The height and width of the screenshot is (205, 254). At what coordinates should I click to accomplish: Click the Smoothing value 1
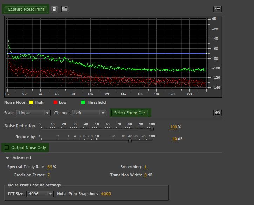point(146,167)
